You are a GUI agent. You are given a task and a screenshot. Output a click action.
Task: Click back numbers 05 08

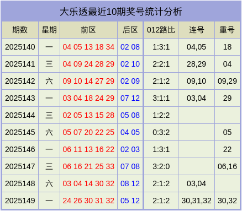(130, 115)
